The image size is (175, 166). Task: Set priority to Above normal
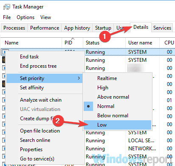click(118, 97)
